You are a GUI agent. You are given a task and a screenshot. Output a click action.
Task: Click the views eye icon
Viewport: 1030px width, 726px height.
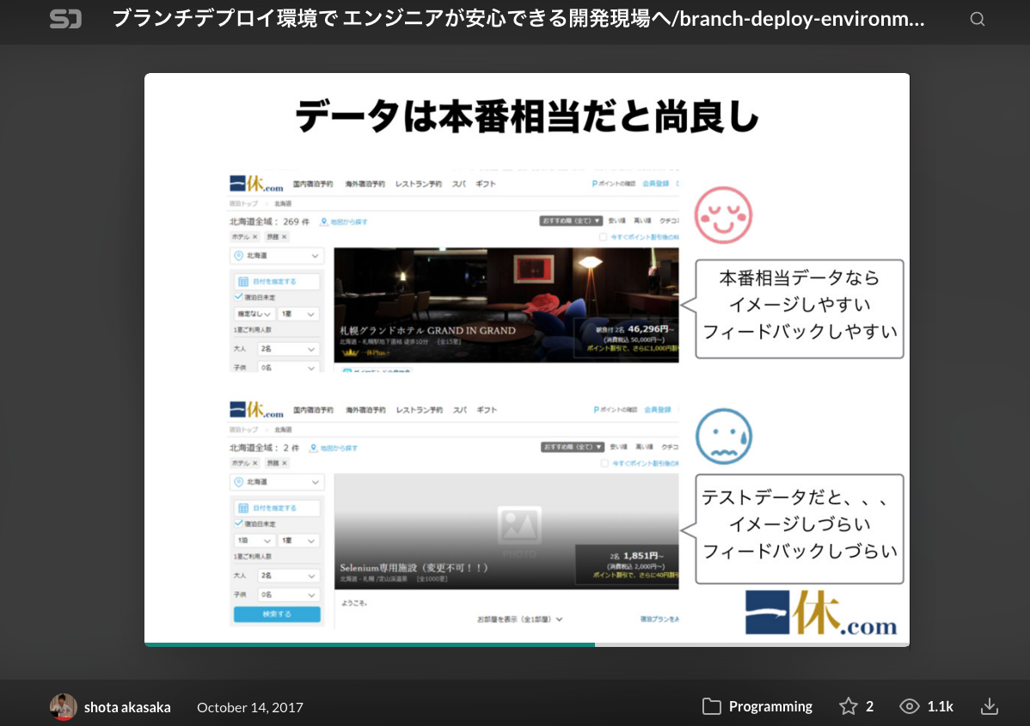pos(909,706)
